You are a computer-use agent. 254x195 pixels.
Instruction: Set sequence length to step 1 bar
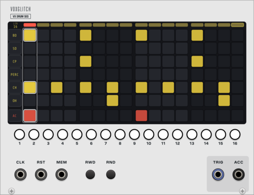[30, 25]
